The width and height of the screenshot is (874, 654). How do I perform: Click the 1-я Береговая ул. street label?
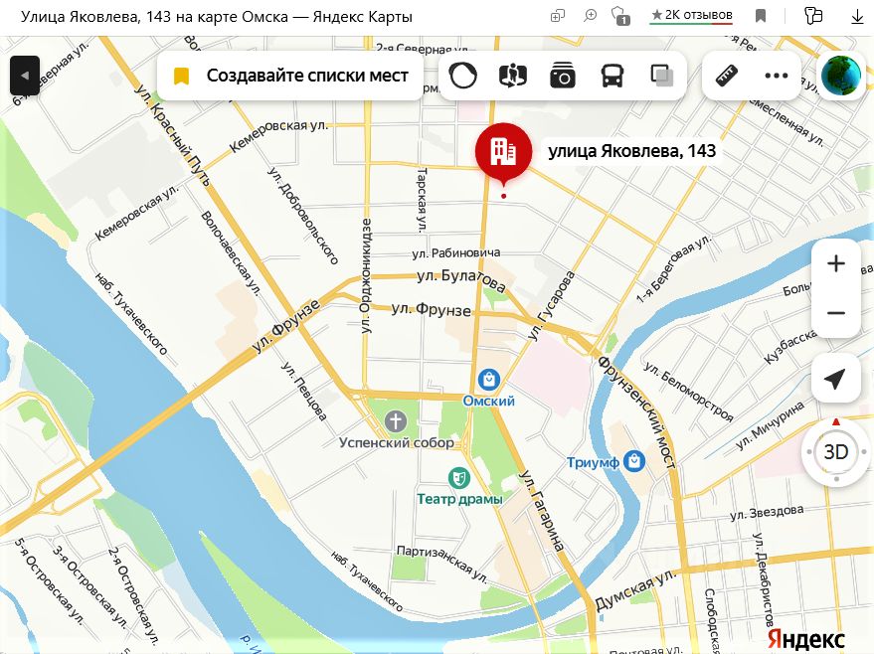674,268
